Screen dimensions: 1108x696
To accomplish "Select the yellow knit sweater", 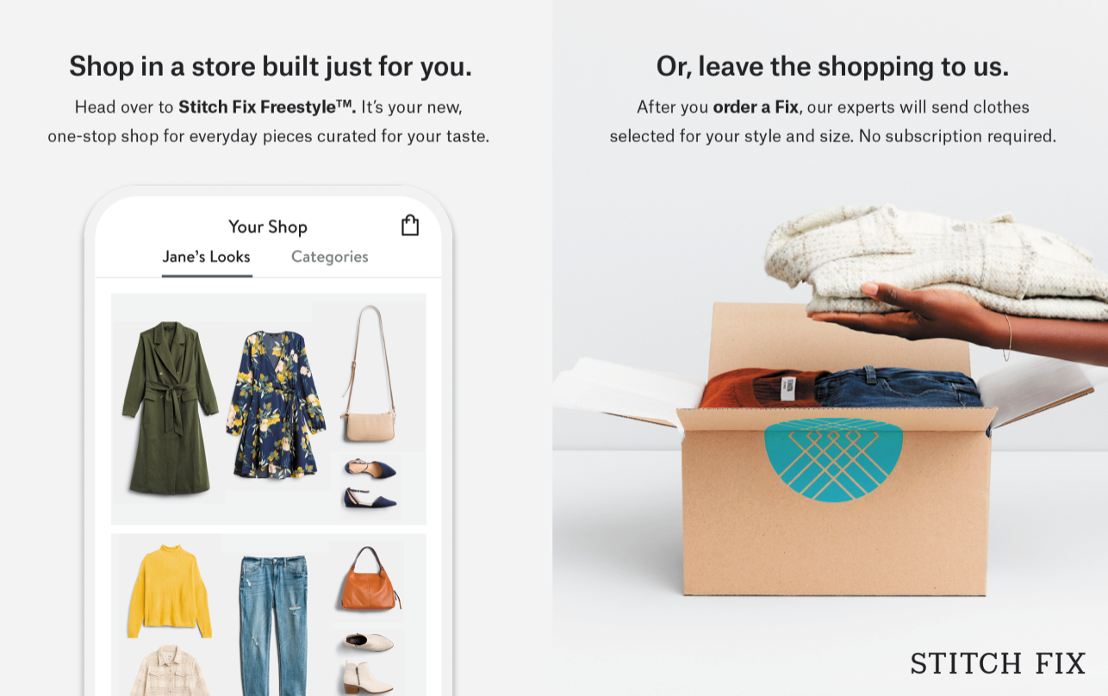I will pyautogui.click(x=169, y=591).
